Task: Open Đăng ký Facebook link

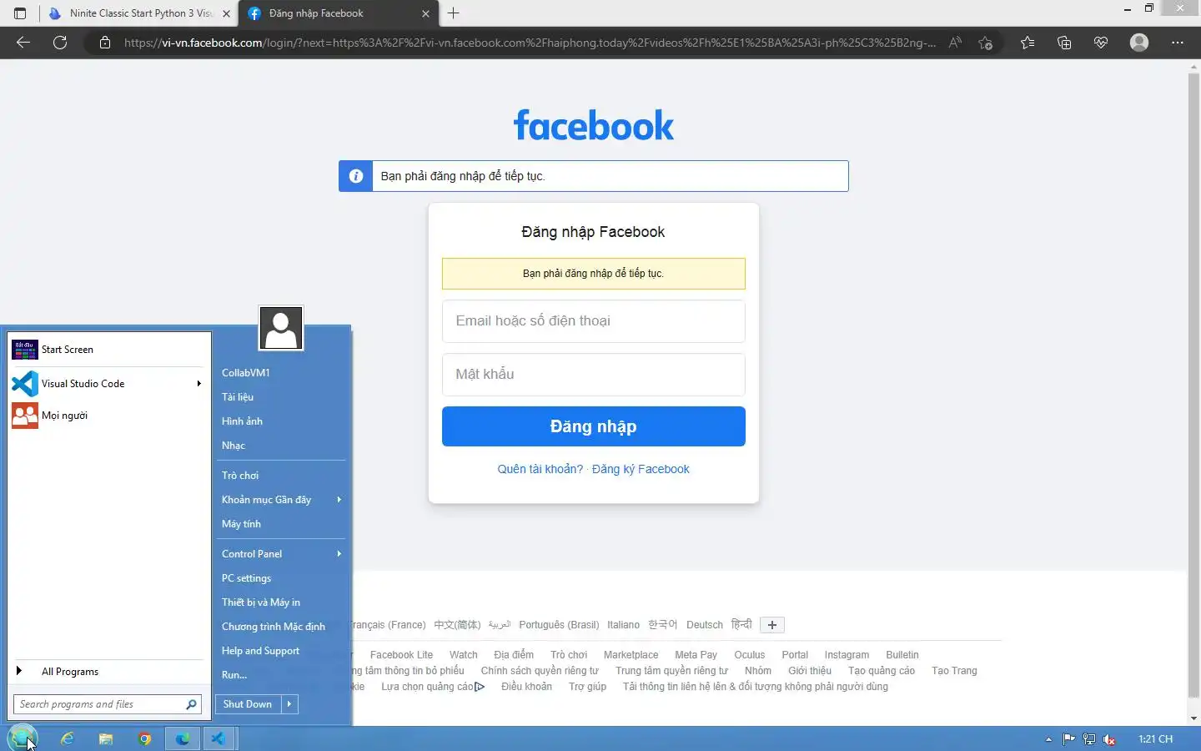Action: [641, 469]
